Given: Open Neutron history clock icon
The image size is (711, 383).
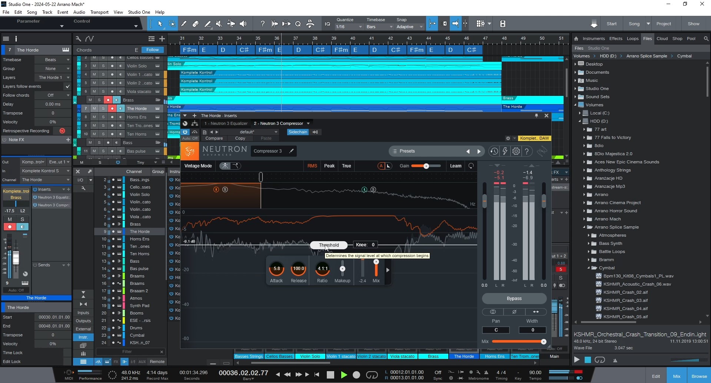Looking at the screenshot, I should [494, 151].
